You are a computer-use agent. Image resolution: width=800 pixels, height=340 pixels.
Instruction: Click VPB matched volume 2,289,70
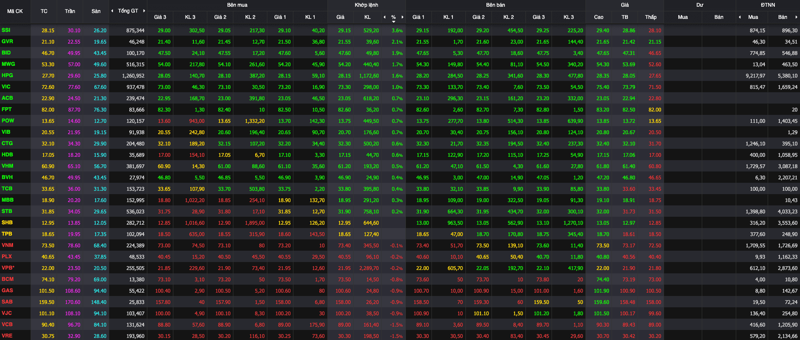369,268
